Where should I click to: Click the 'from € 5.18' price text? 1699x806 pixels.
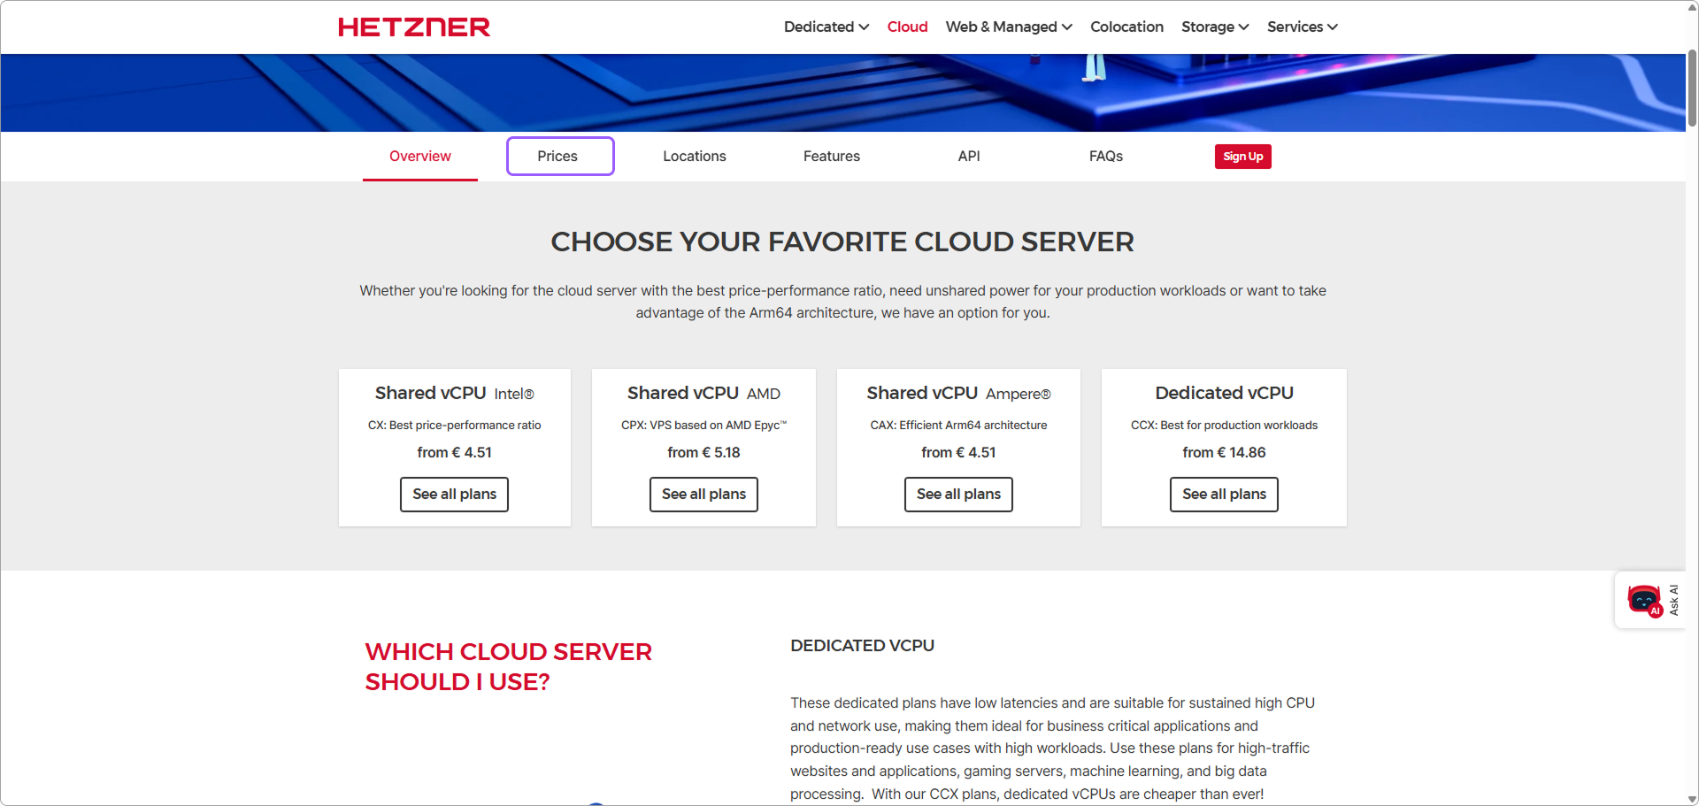[703, 453]
